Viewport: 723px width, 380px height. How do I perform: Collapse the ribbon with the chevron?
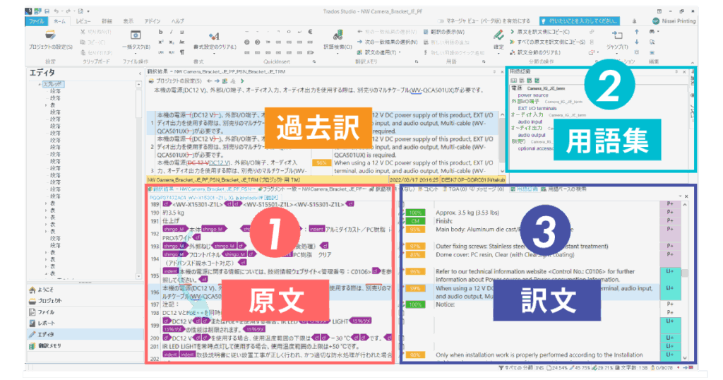coord(693,61)
